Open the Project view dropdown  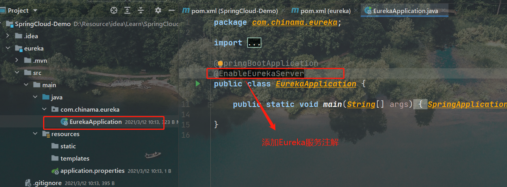(35, 10)
